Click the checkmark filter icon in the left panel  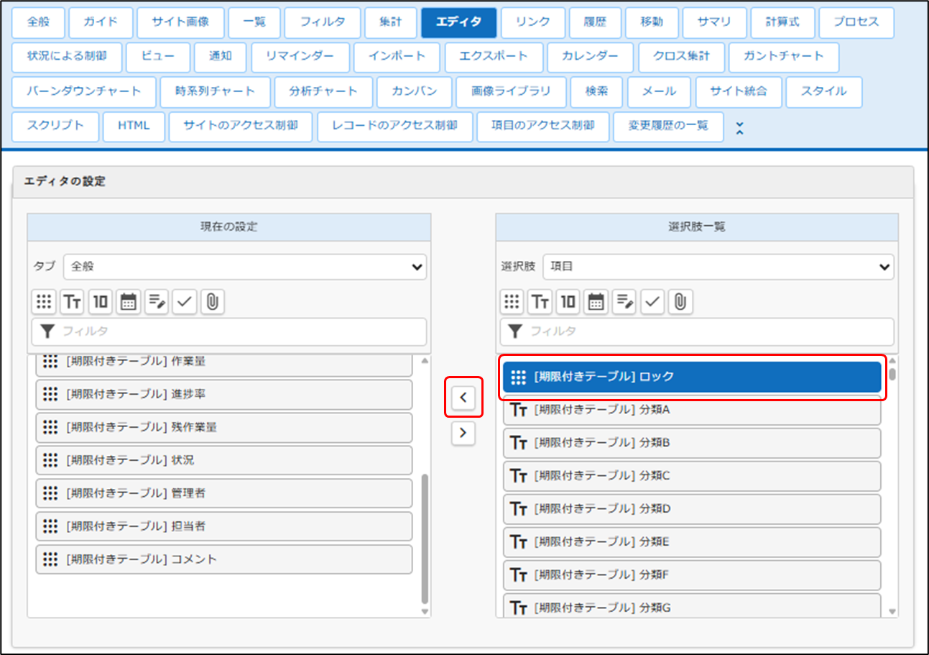point(185,302)
